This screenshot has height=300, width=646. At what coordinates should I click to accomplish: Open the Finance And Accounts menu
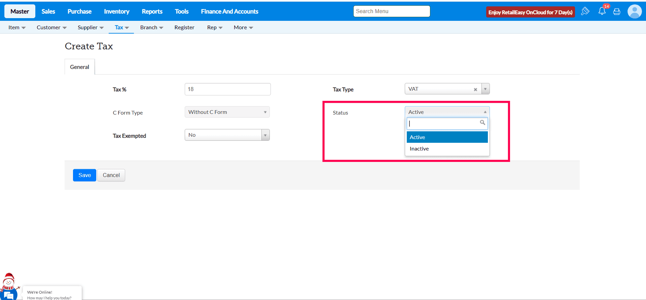229,11
